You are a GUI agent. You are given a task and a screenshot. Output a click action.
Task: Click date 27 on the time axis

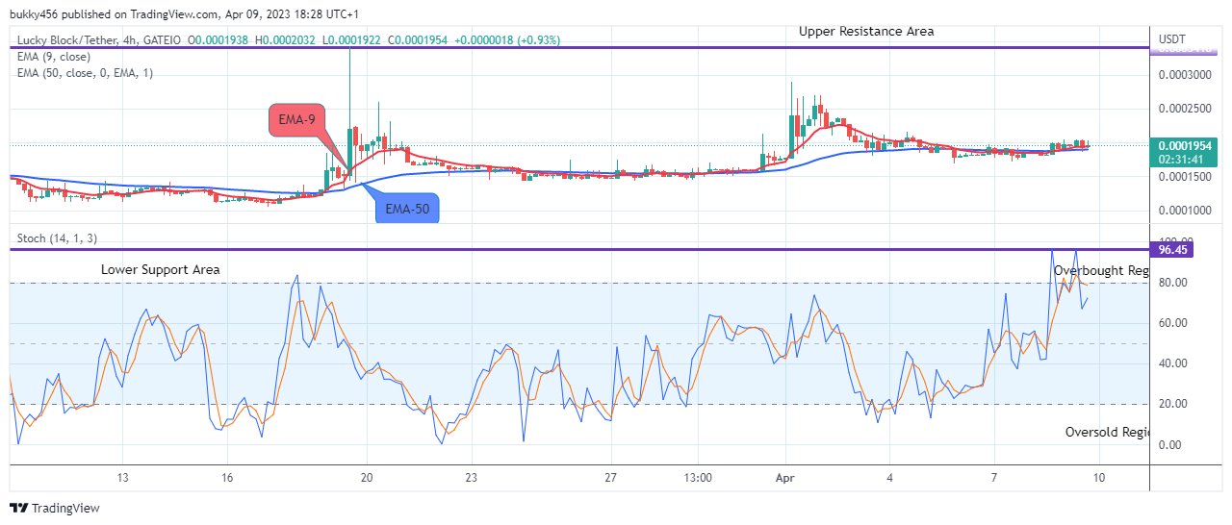point(611,478)
